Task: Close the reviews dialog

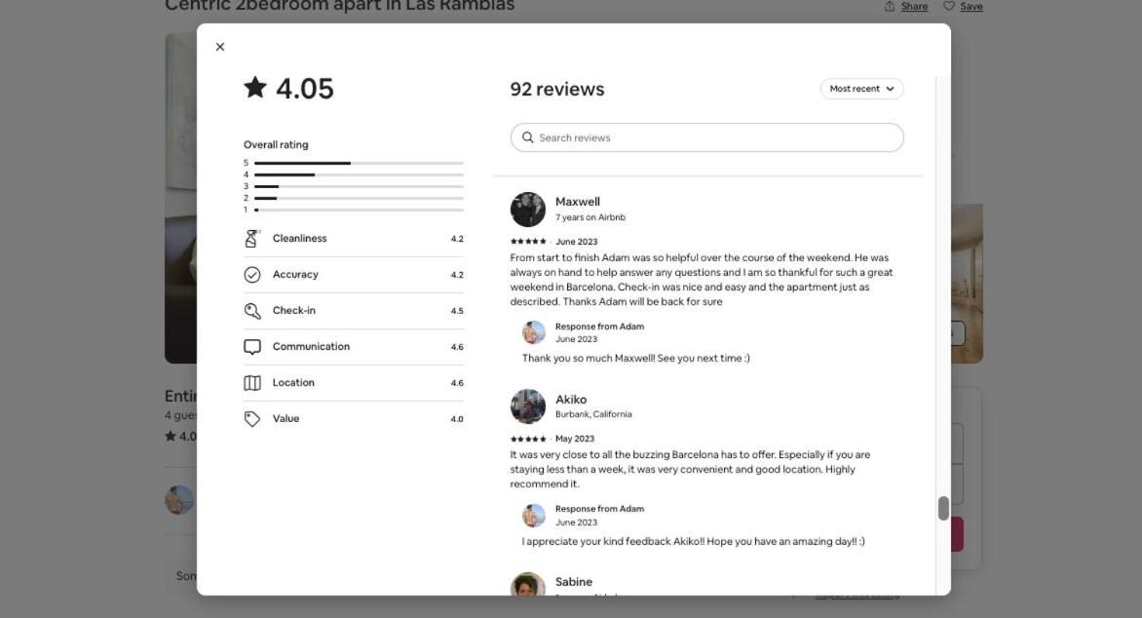Action: (220, 47)
